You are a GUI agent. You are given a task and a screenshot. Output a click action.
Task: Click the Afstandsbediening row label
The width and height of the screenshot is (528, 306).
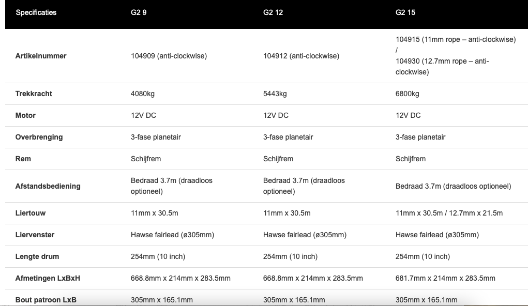(x=48, y=186)
